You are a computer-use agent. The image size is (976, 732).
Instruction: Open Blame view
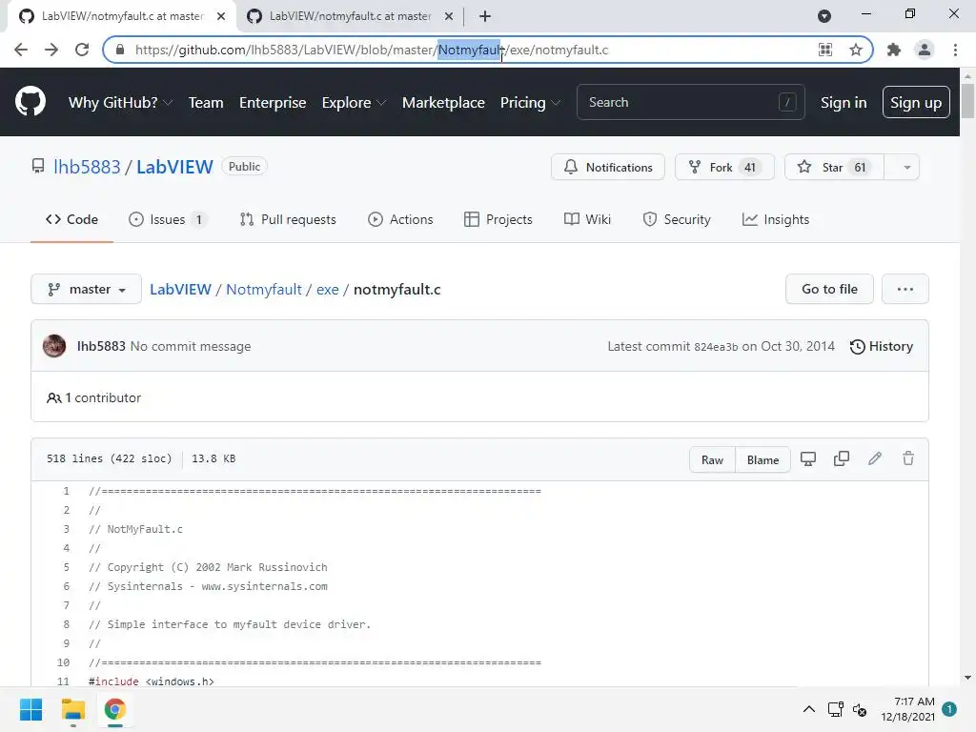click(762, 460)
